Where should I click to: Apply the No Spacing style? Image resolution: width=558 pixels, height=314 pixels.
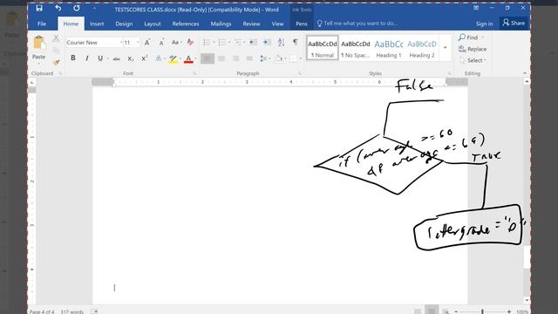356,48
